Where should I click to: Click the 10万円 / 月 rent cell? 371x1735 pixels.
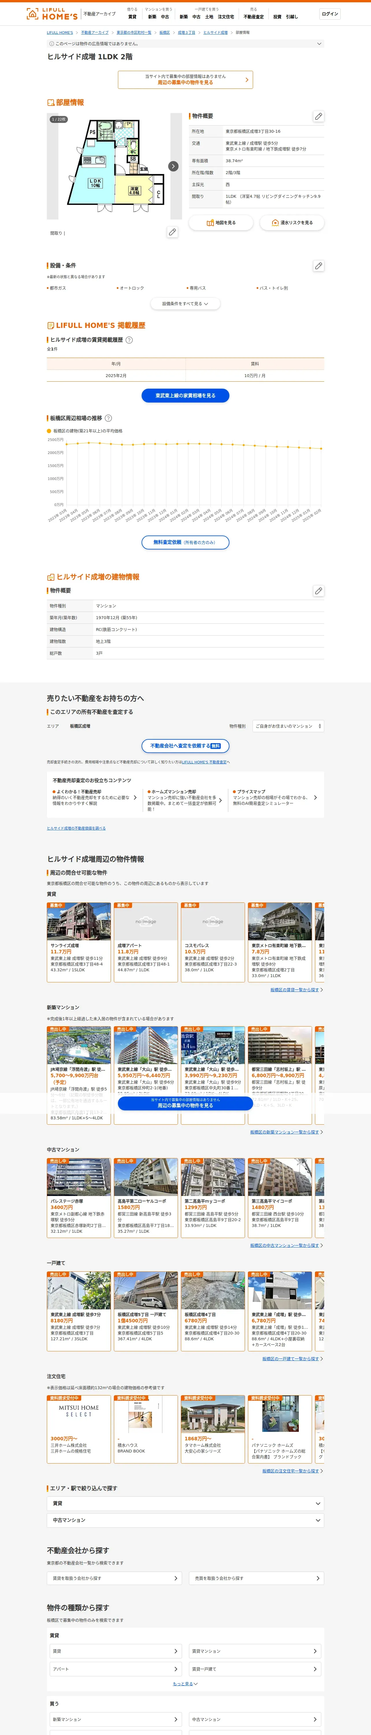255,376
